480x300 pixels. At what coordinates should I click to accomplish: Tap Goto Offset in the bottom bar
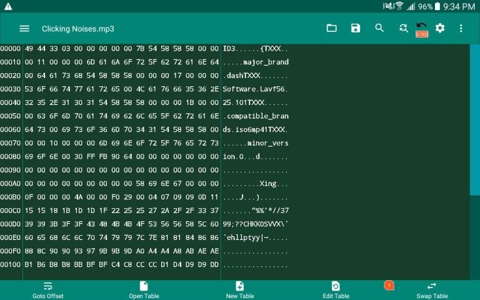[x=48, y=290]
